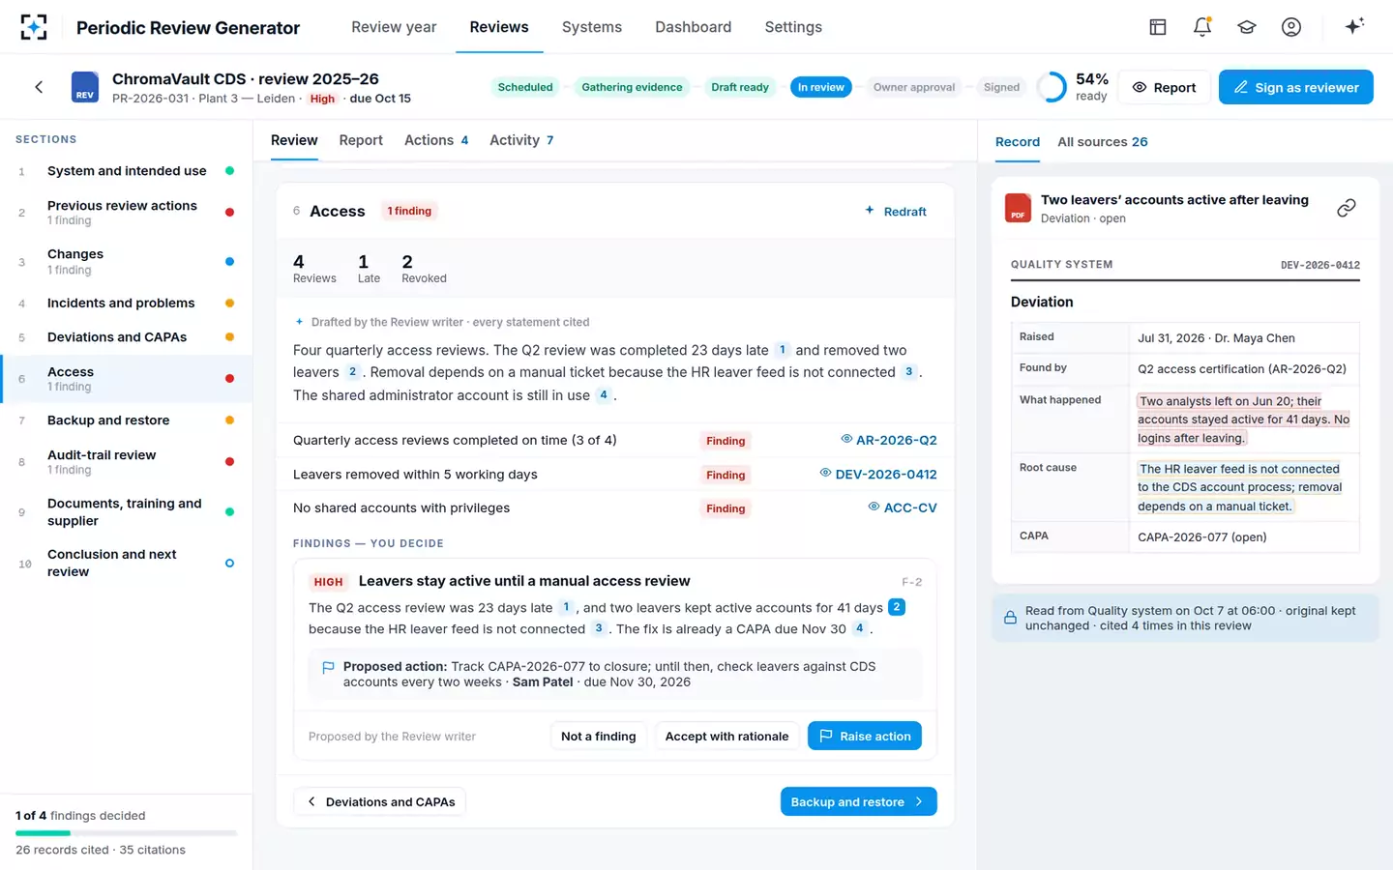Viewport: 1393px width, 870px height.
Task: Mark finding F-2 as Not a finding
Action: pyautogui.click(x=599, y=737)
